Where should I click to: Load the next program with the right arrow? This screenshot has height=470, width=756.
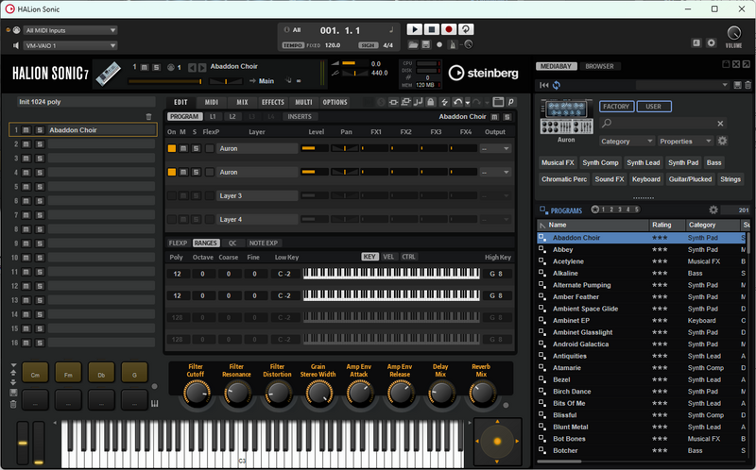[202, 67]
